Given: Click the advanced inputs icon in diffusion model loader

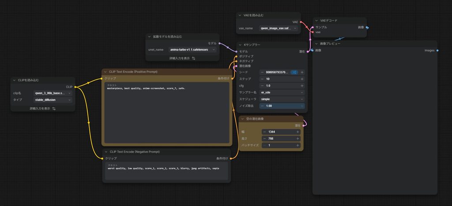Looking at the screenshot, I should coord(193,58).
